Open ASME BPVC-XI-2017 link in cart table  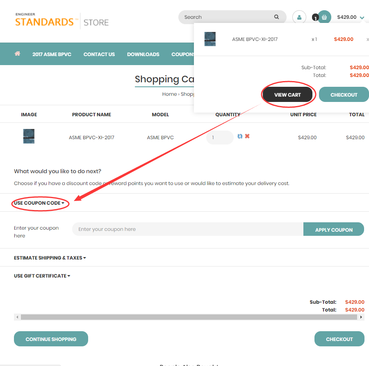(x=91, y=138)
